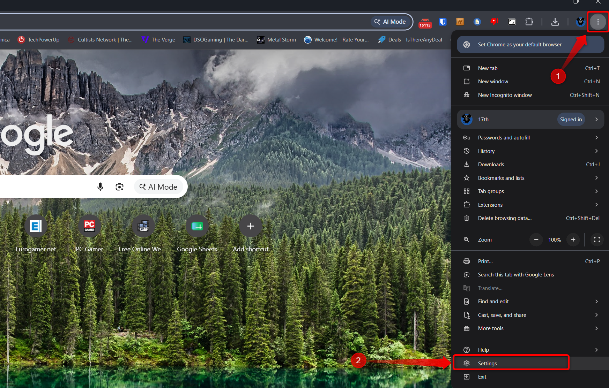The image size is (609, 388).
Task: Select Exit from the Chrome menu
Action: coord(530,376)
